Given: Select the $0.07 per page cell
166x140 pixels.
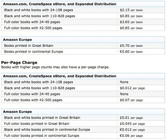Looking at the screenshot, I should (141, 100).
